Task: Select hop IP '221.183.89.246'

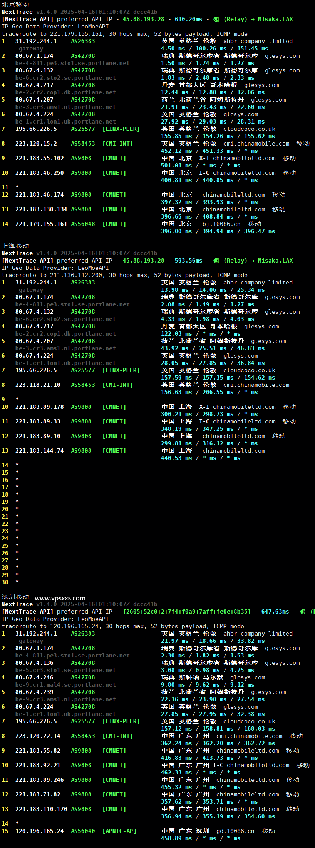Action: click(40, 780)
